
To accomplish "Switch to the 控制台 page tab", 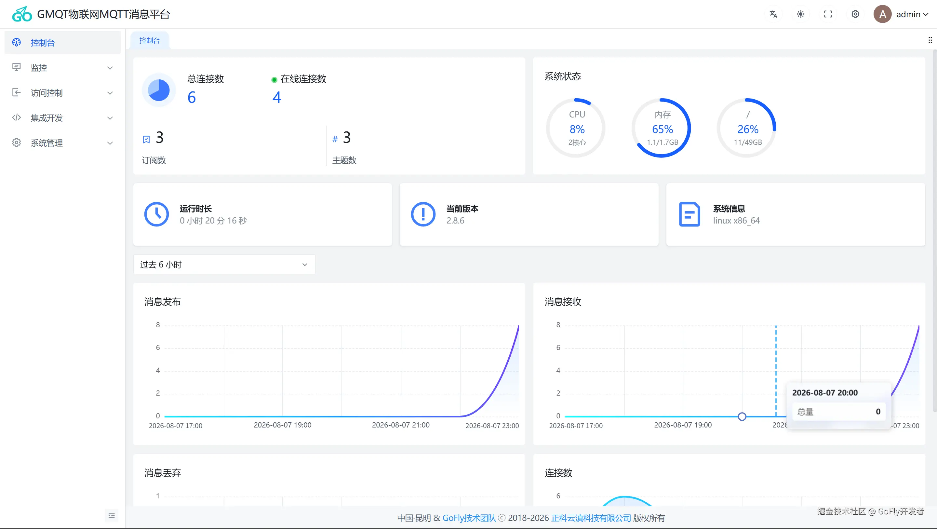I will click(150, 40).
